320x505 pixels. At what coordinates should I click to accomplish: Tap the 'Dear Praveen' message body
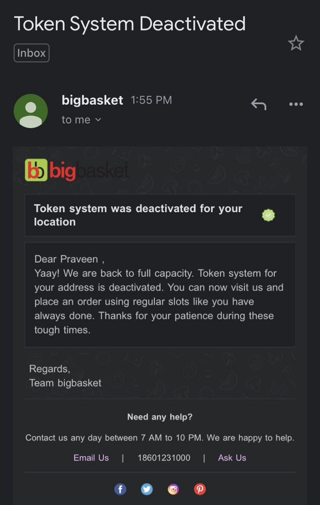tap(159, 295)
